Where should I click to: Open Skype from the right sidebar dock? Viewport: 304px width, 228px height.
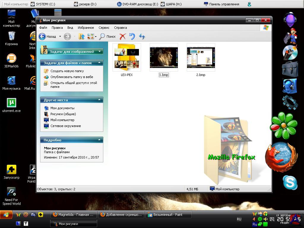(290, 182)
